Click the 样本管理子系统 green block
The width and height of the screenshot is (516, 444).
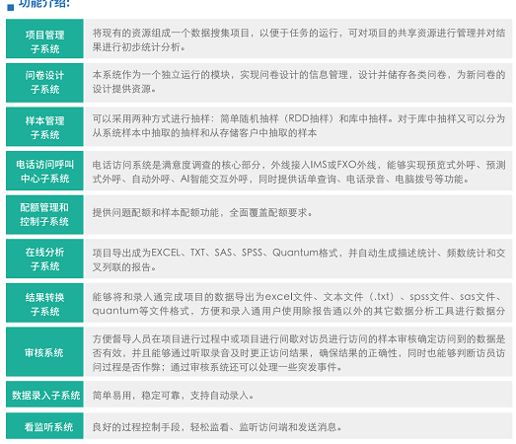pyautogui.click(x=44, y=126)
